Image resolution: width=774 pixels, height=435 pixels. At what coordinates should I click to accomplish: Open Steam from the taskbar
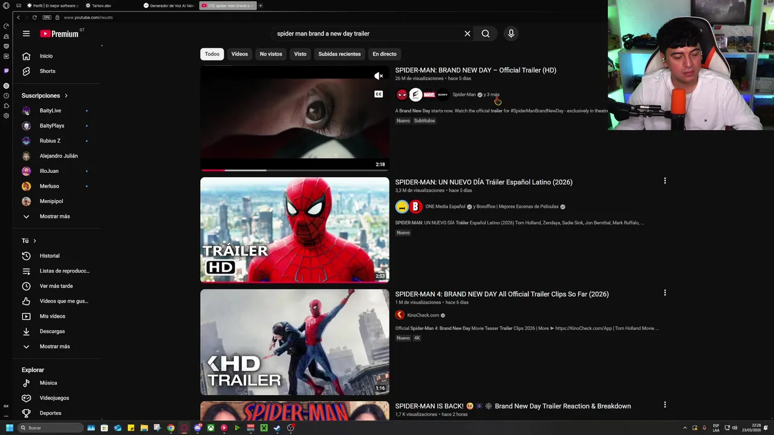277,428
